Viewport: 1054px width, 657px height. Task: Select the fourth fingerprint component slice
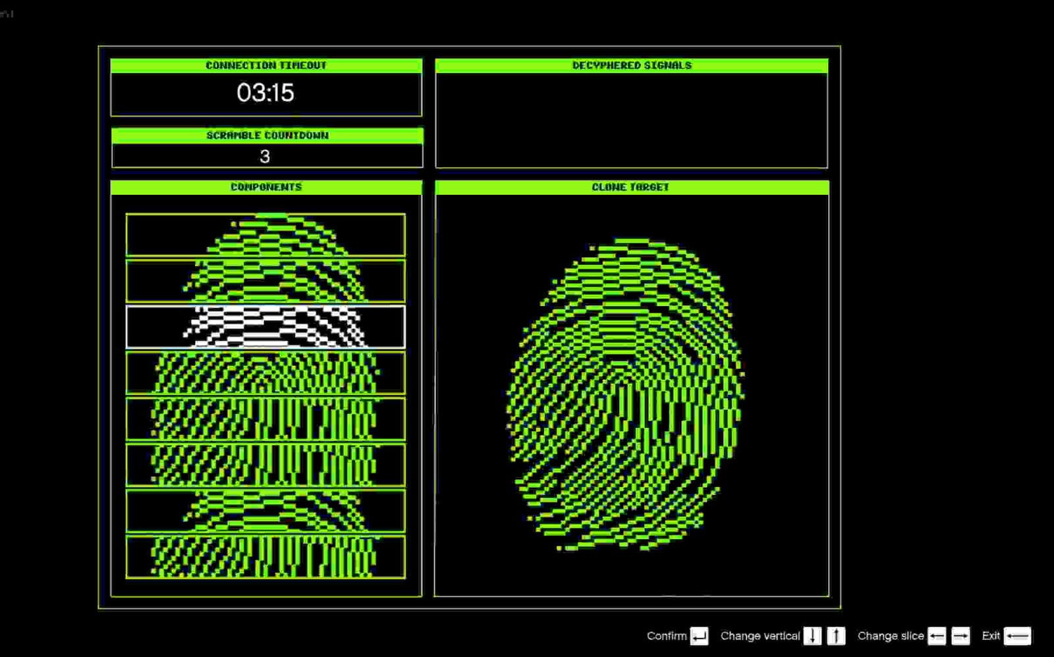265,373
